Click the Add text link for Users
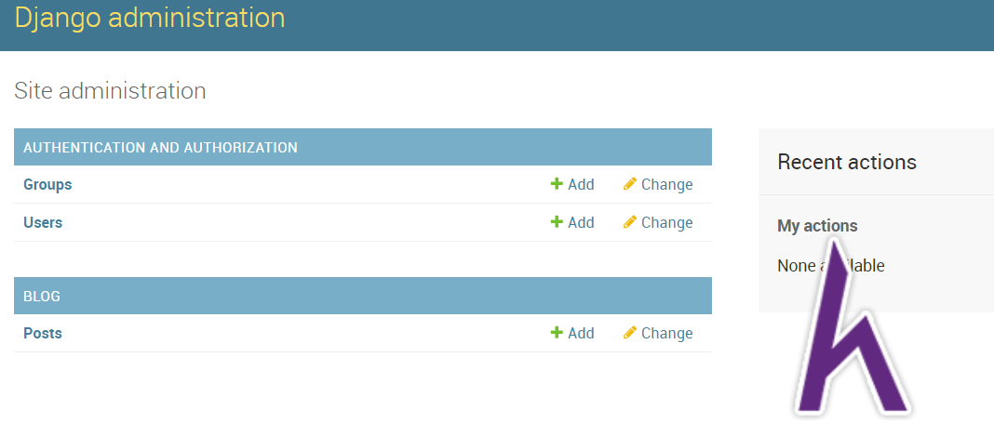The image size is (994, 437). point(581,223)
